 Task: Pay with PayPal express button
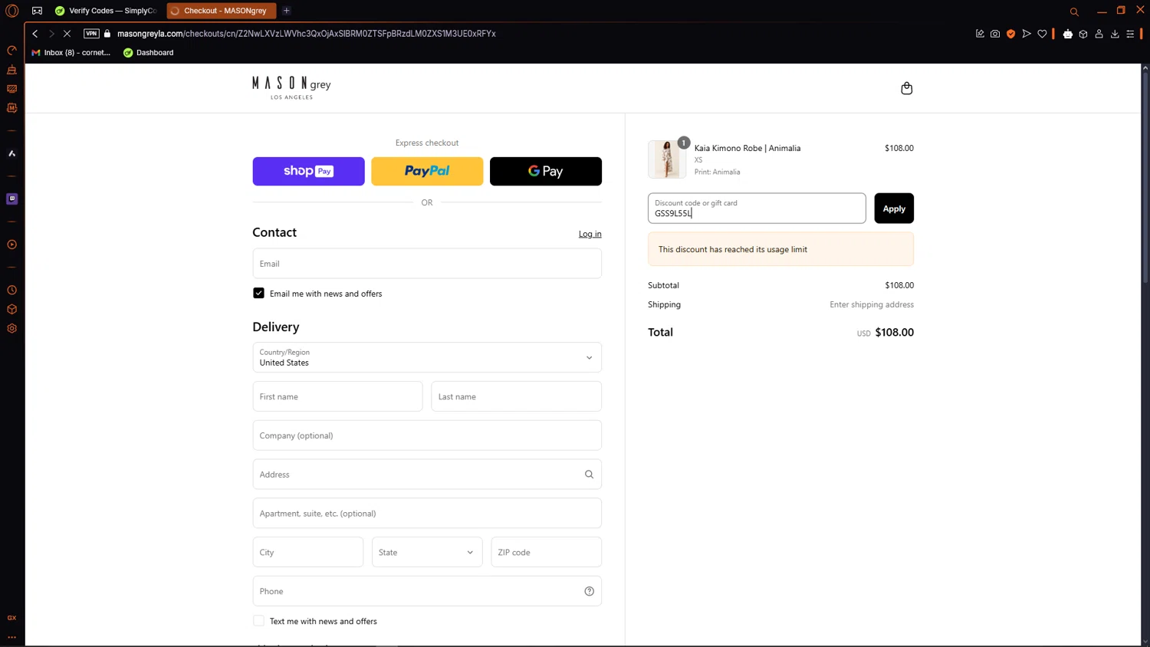click(x=427, y=171)
